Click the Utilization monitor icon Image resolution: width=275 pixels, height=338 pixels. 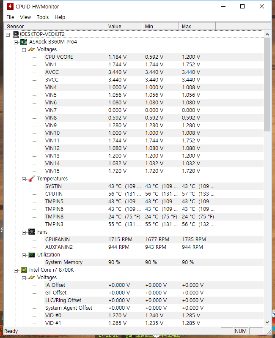pos(32,255)
